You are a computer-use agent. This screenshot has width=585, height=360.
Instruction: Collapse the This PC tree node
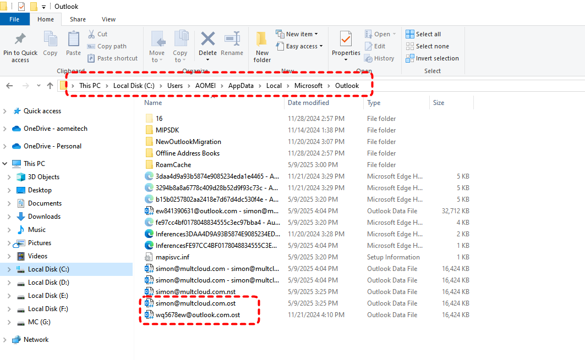[x=5, y=164]
